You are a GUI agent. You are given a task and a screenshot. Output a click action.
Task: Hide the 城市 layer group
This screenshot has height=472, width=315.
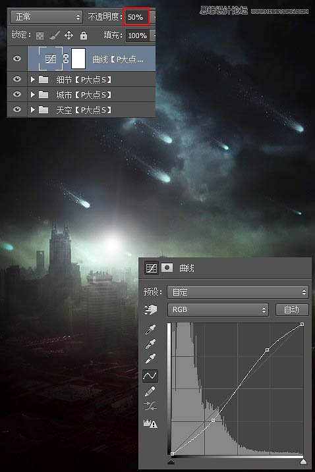point(17,94)
